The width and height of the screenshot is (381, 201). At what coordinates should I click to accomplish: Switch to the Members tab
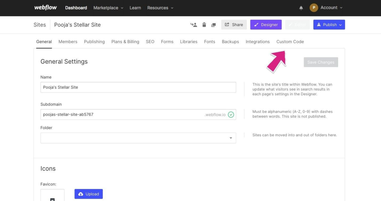click(68, 42)
